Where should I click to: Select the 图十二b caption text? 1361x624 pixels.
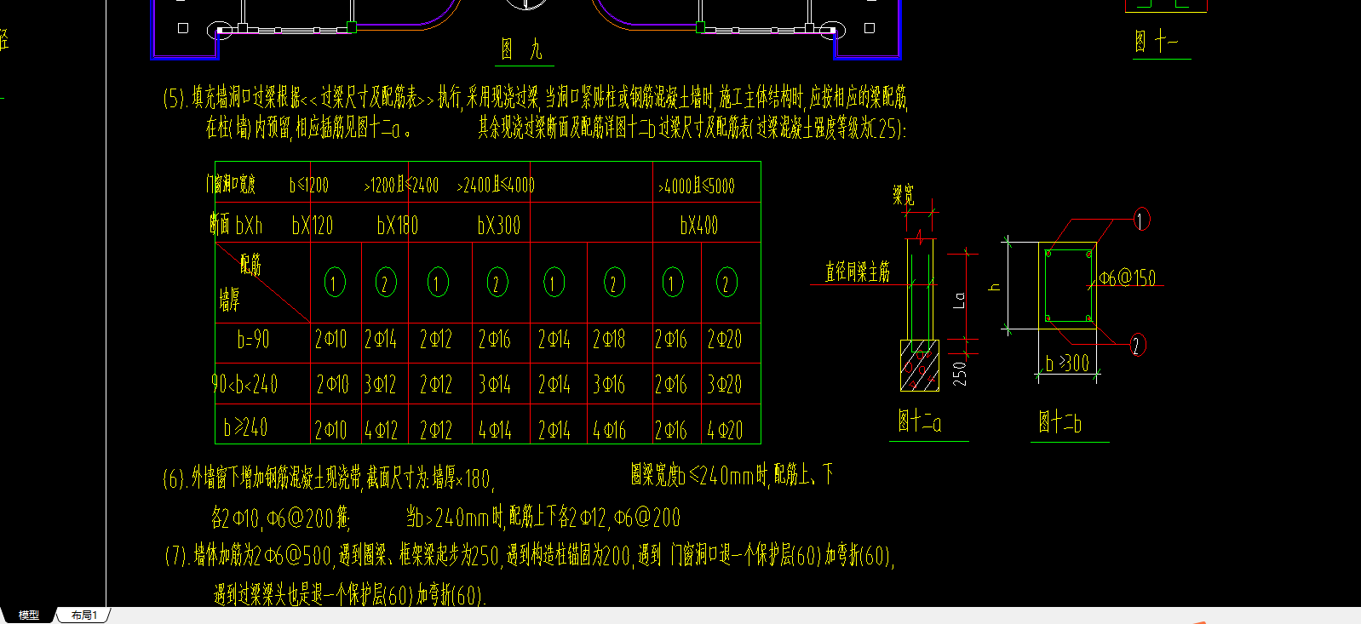click(x=1060, y=421)
